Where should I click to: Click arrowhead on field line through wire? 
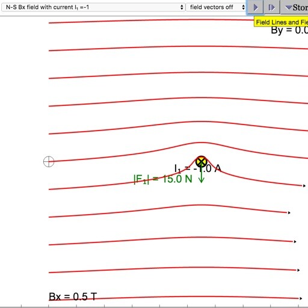click(304, 186)
